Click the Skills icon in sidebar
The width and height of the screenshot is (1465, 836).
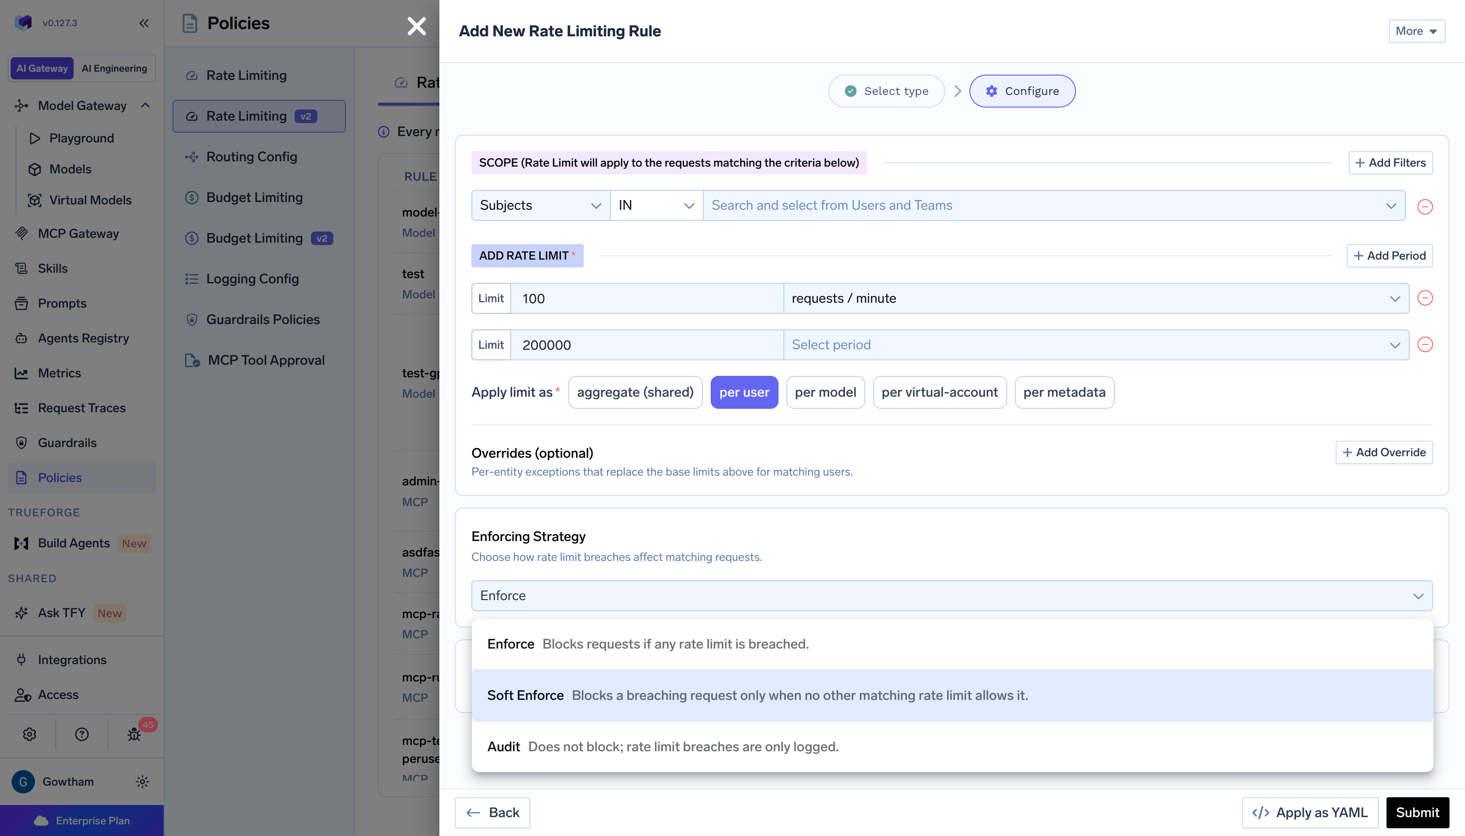tap(21, 269)
